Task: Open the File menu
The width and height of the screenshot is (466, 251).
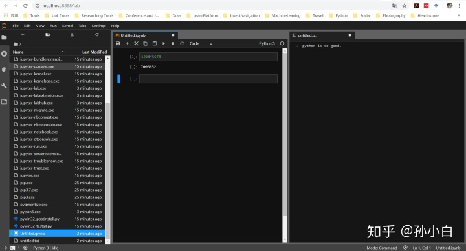Action: click(16, 26)
